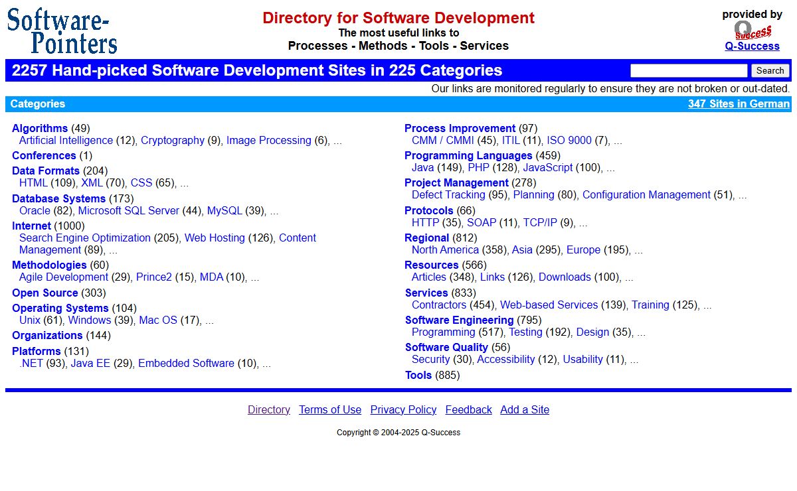The image size is (797, 491).
Task: Open the Embedded Software subcategory
Action: pyautogui.click(x=186, y=364)
